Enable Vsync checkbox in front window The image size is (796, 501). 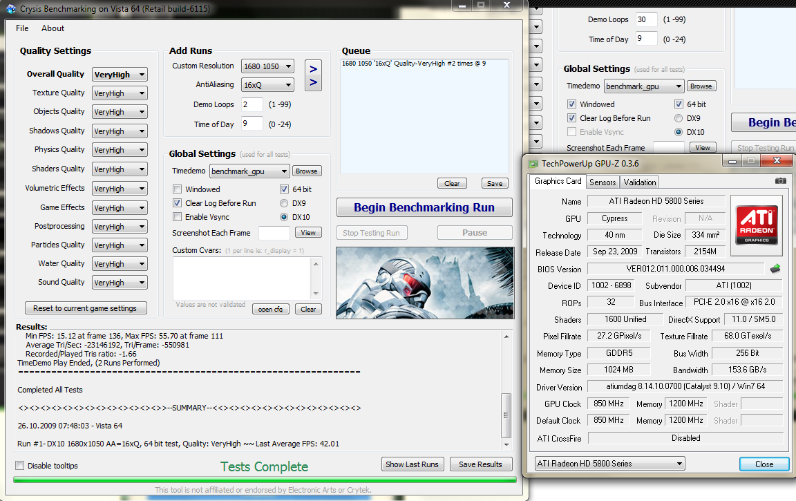tap(177, 217)
